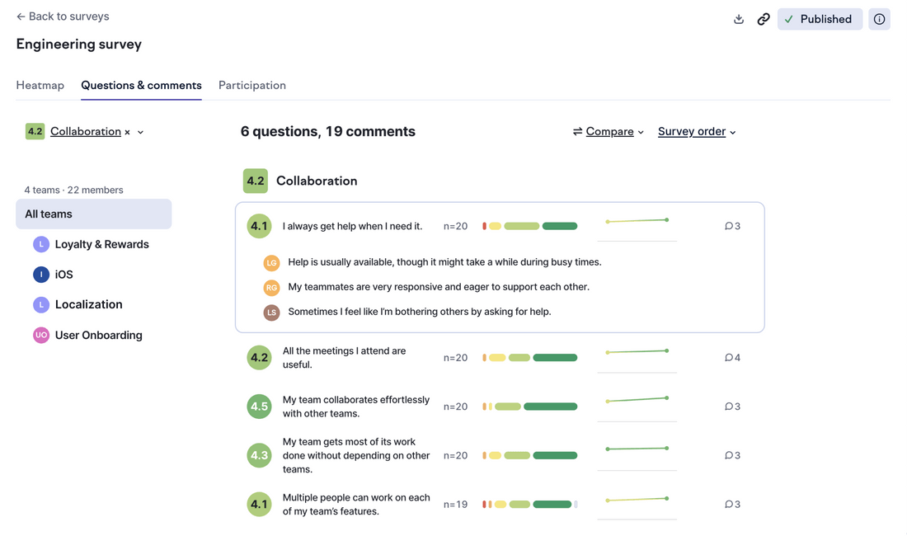Open the Participation tab
907x536 pixels.
[x=251, y=85]
